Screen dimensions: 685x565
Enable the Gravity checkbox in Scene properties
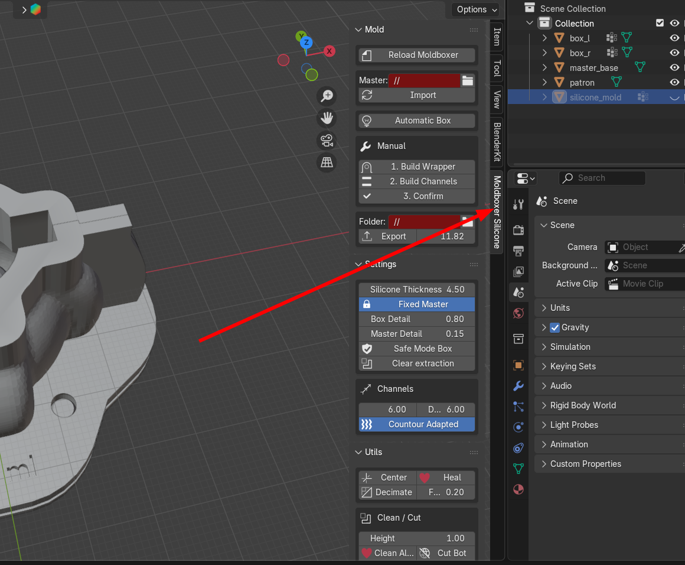click(554, 327)
